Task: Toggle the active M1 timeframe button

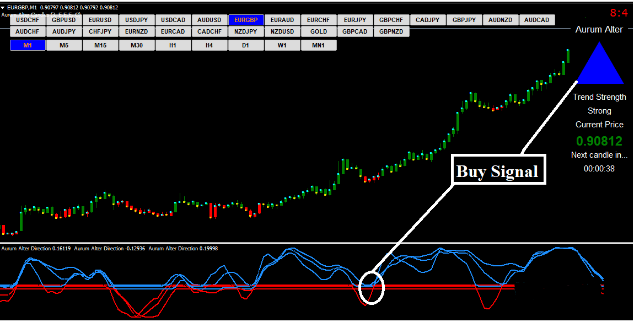Action: point(28,45)
